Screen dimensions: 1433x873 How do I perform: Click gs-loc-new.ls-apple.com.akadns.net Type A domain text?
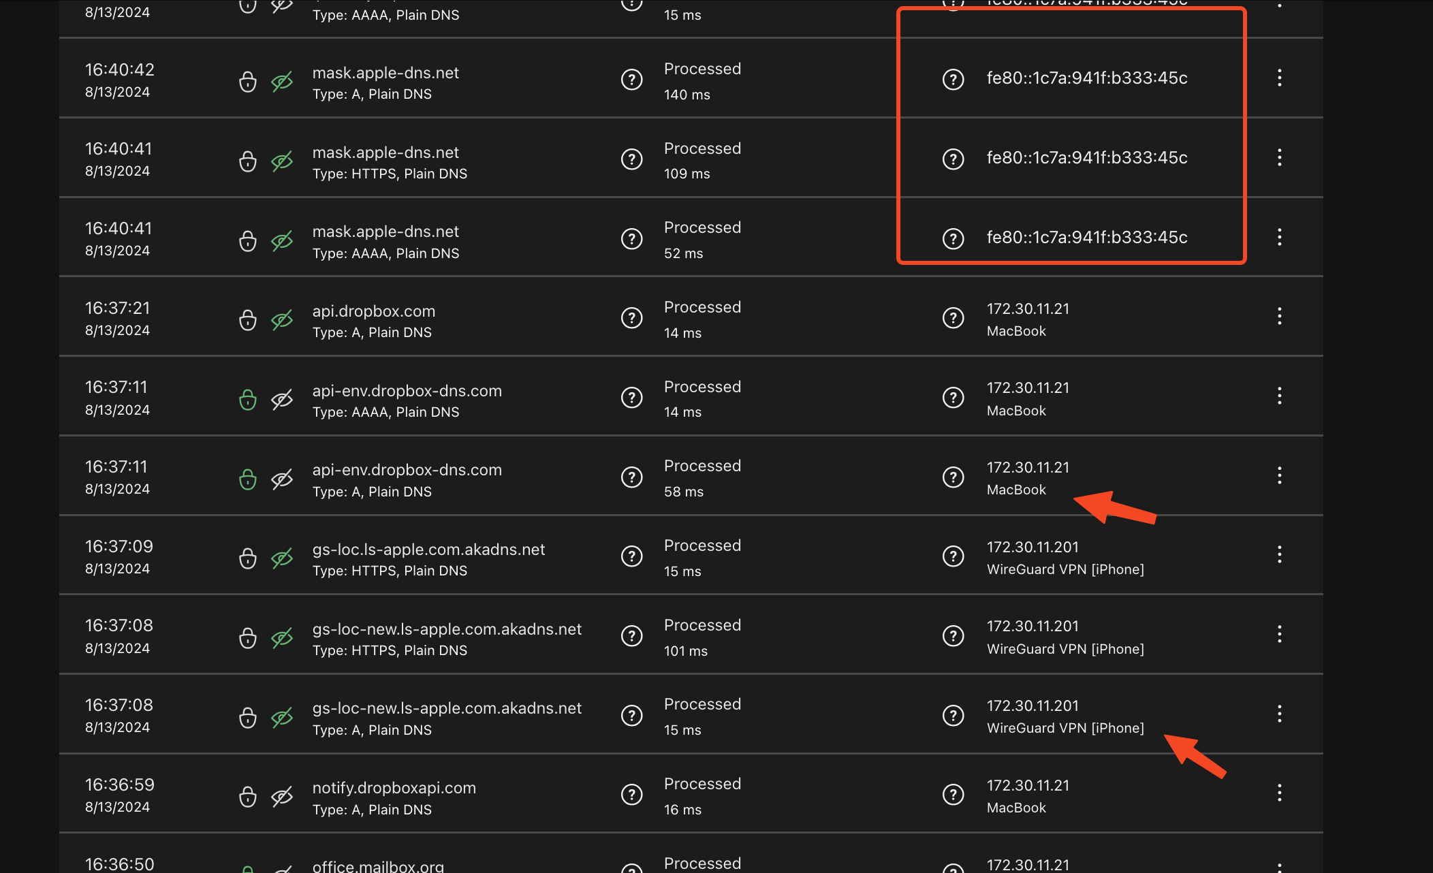point(447,708)
